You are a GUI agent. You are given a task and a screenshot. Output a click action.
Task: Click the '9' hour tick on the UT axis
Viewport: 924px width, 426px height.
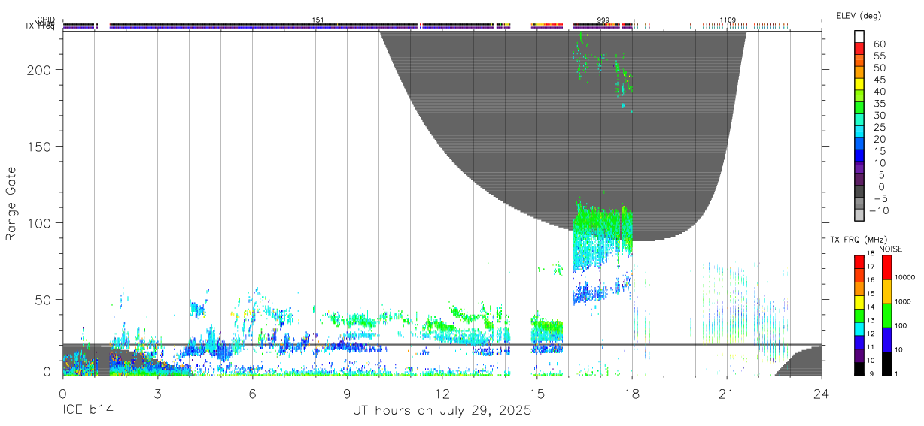[347, 392]
